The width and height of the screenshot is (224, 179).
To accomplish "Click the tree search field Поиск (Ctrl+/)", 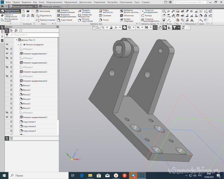I will (x=33, y=35).
